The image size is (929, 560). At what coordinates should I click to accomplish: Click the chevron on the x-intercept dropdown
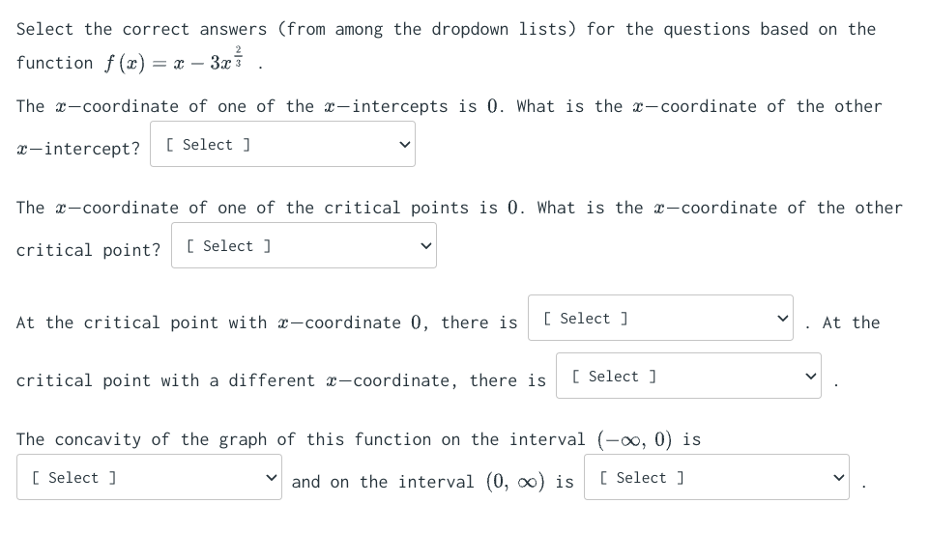tap(405, 144)
